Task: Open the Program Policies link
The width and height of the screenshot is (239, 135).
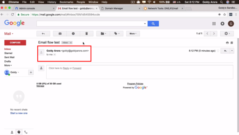Action: (x=135, y=83)
